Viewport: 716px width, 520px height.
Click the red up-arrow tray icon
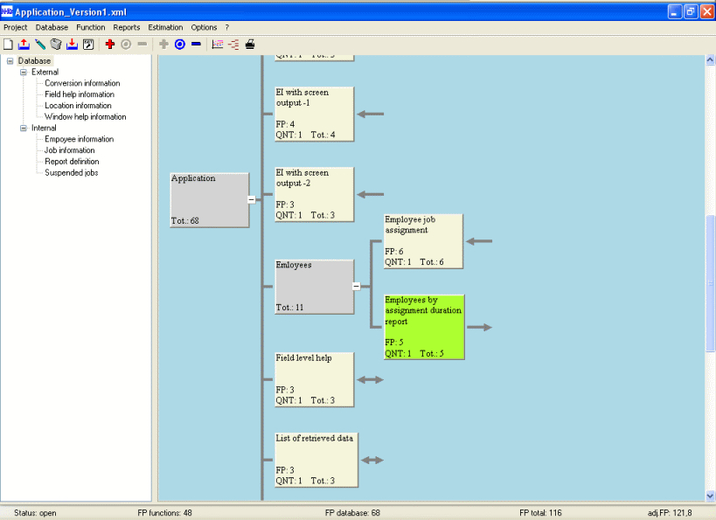coord(24,45)
